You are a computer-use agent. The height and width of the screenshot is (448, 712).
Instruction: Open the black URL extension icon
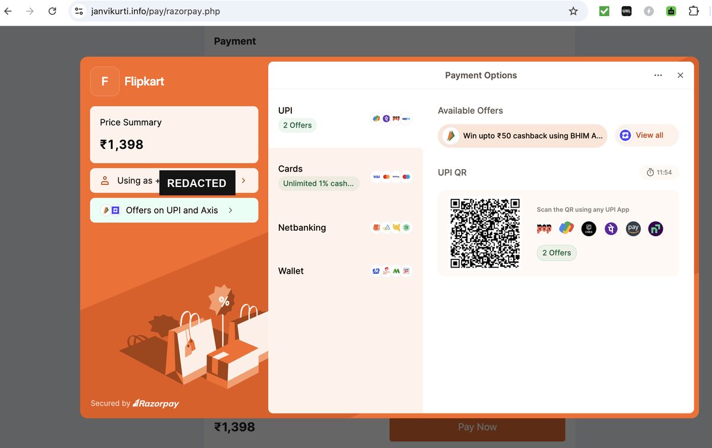[627, 11]
